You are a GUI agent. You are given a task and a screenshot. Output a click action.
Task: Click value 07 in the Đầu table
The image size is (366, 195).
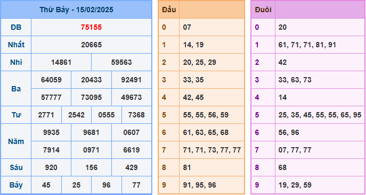(187, 27)
